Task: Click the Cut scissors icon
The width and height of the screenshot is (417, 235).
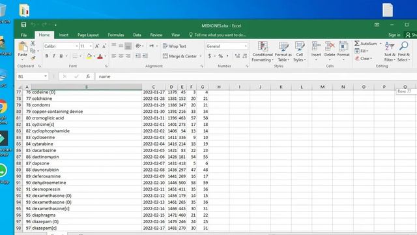Action: click(x=33, y=43)
